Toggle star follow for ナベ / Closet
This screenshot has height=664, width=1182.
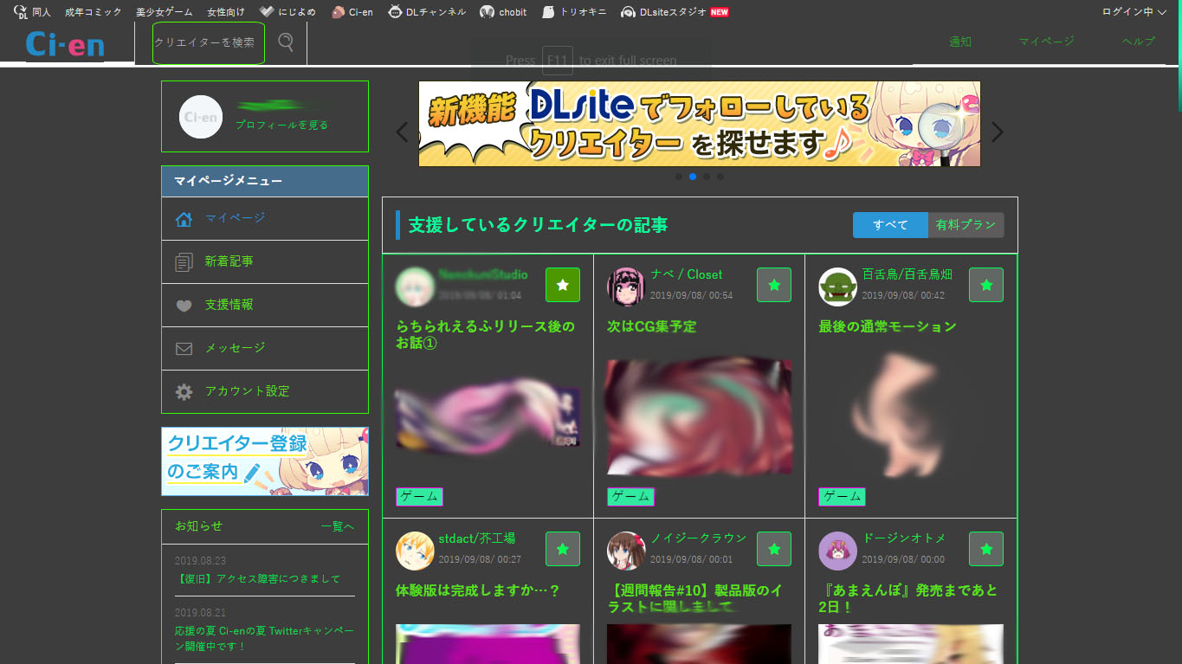[x=773, y=285]
